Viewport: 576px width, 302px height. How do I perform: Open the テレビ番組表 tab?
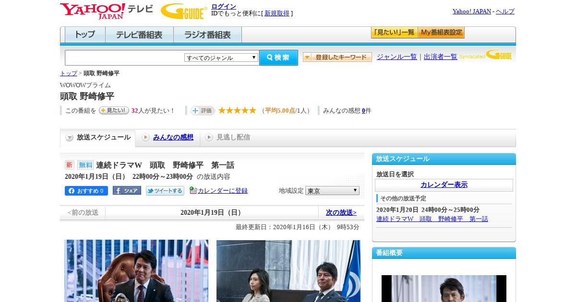point(139,35)
